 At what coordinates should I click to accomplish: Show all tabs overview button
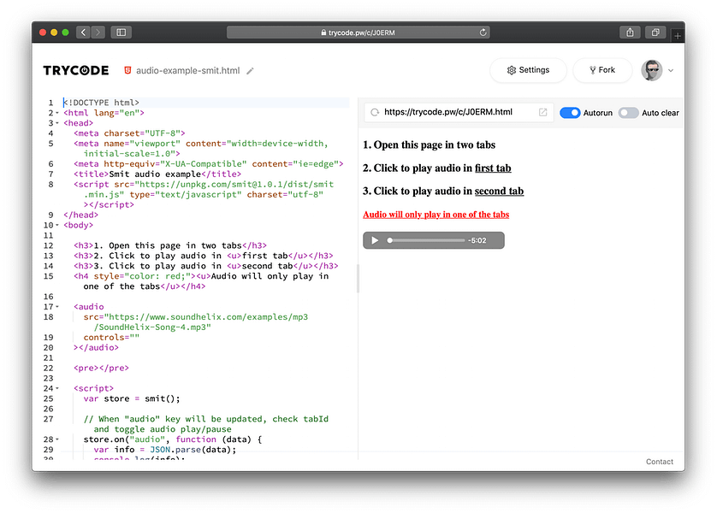point(655,32)
